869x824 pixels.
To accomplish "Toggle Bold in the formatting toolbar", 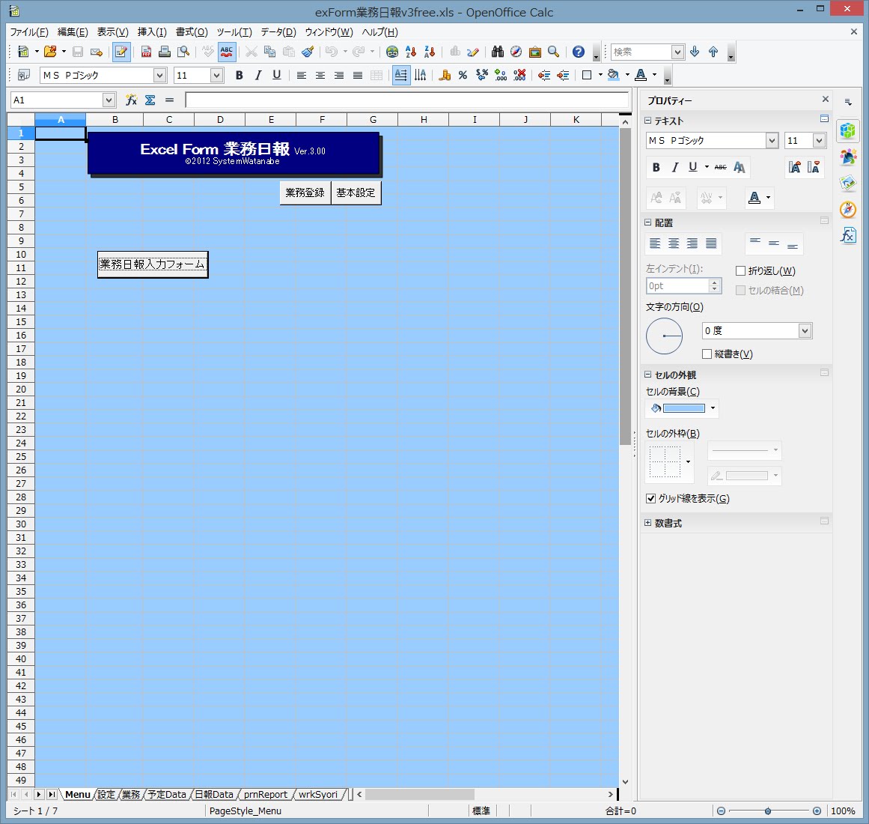I will pyautogui.click(x=239, y=76).
